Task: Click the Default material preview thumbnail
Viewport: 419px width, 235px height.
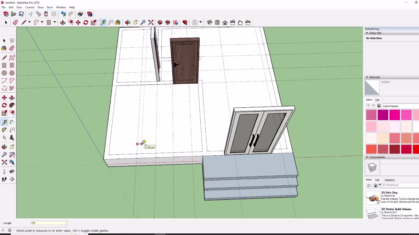Action: (x=372, y=87)
